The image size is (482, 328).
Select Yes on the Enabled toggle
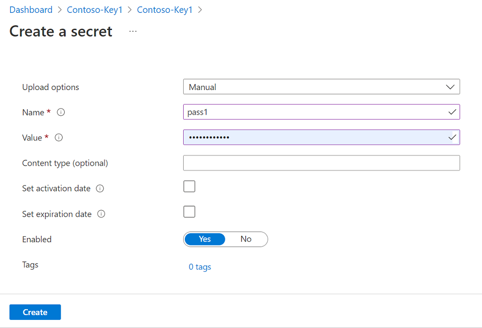205,239
